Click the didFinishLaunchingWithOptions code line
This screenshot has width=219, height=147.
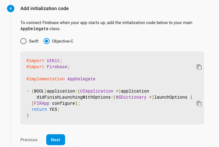click(x=115, y=97)
